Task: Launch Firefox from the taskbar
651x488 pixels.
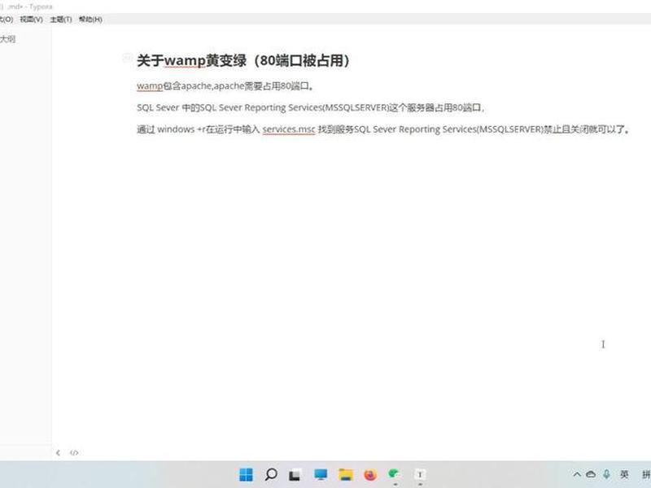Action: 370,474
